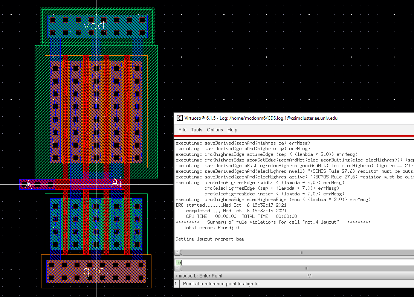414x297 pixels.
Task: Minimize the Virtuoso log window
Action: (x=404, y=118)
